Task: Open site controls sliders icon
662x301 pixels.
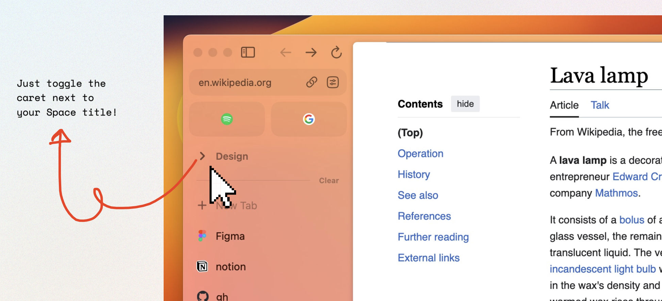Action: coord(333,82)
